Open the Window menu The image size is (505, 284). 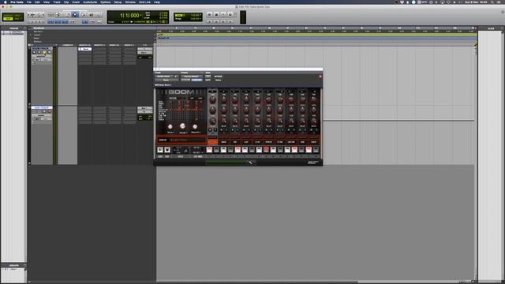[130, 2]
